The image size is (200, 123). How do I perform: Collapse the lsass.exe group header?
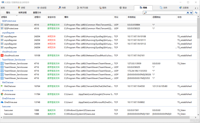6,106
